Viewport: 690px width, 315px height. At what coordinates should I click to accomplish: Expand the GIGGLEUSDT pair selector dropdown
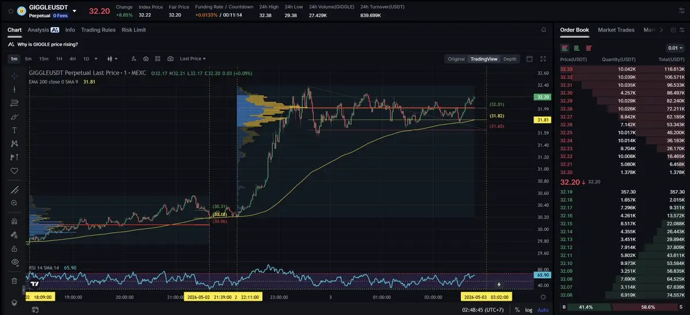tap(74, 11)
